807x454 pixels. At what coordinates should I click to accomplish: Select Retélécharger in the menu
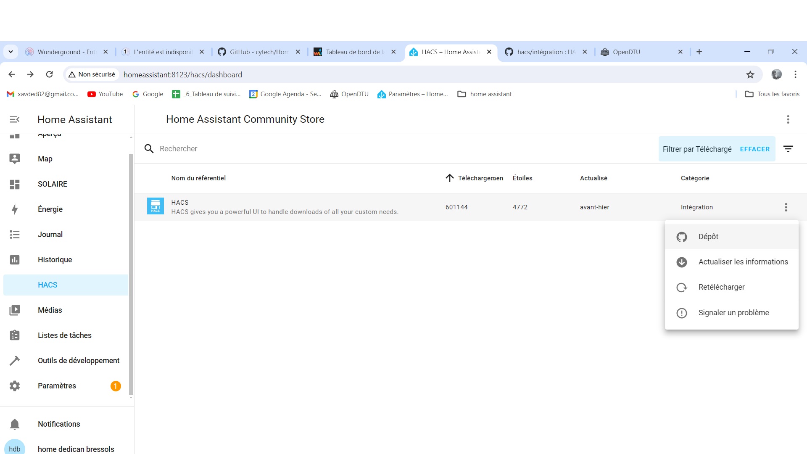pyautogui.click(x=732, y=287)
